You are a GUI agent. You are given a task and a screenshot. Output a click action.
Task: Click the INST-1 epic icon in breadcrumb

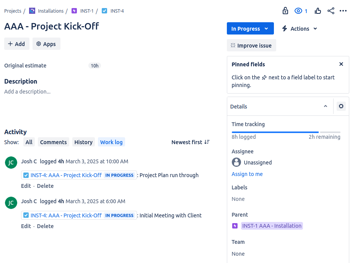click(x=74, y=11)
